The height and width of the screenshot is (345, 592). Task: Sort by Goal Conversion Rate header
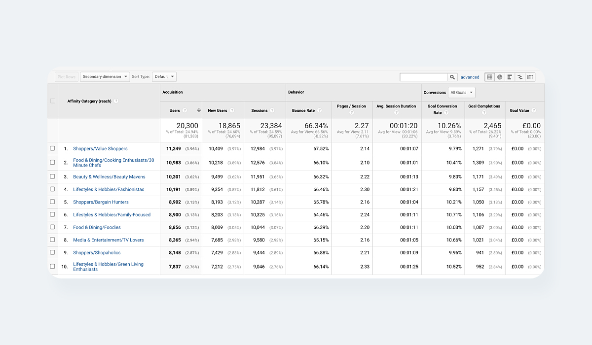(442, 109)
